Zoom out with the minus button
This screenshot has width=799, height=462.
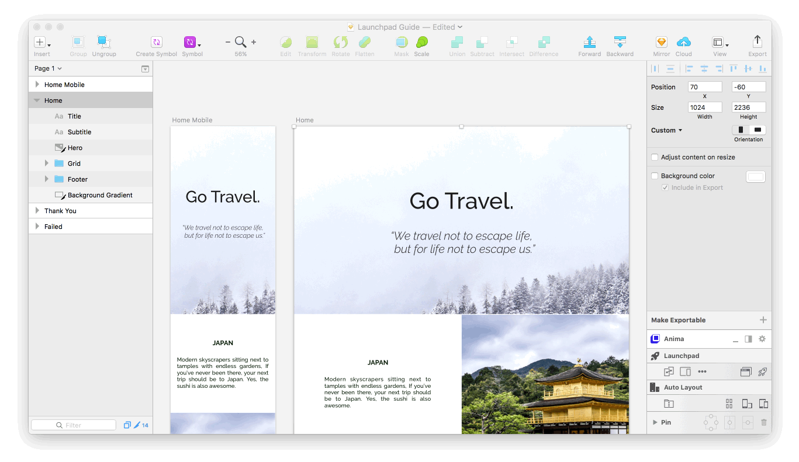tap(228, 42)
